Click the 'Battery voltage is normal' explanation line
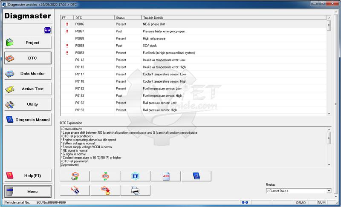The width and height of the screenshot is (341, 207). pyautogui.click(x=78, y=144)
